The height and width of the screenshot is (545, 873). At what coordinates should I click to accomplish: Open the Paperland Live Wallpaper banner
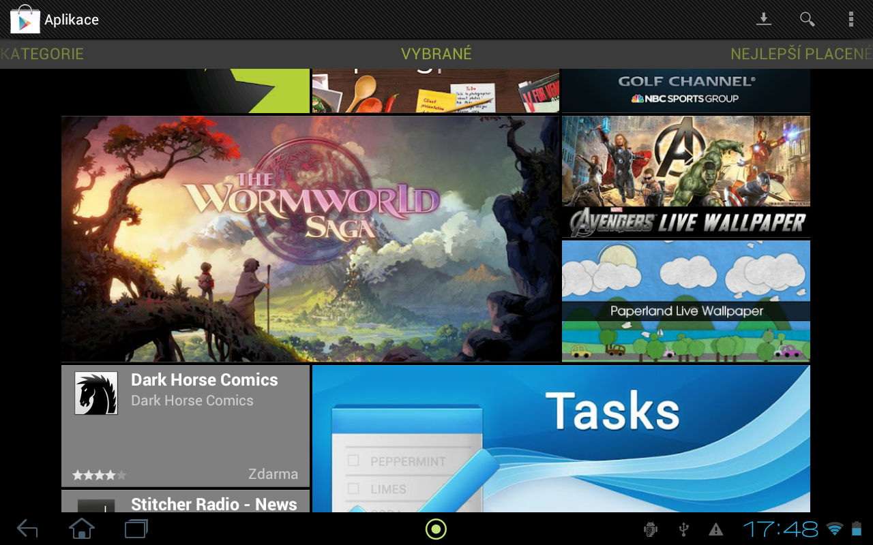coord(685,301)
